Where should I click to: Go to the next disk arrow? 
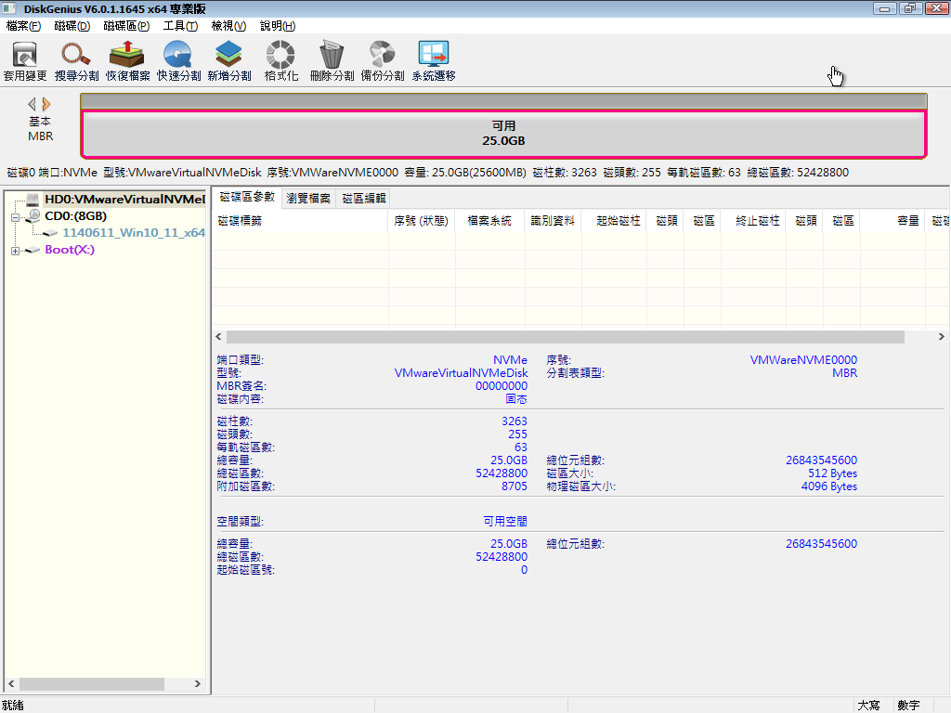click(x=46, y=104)
